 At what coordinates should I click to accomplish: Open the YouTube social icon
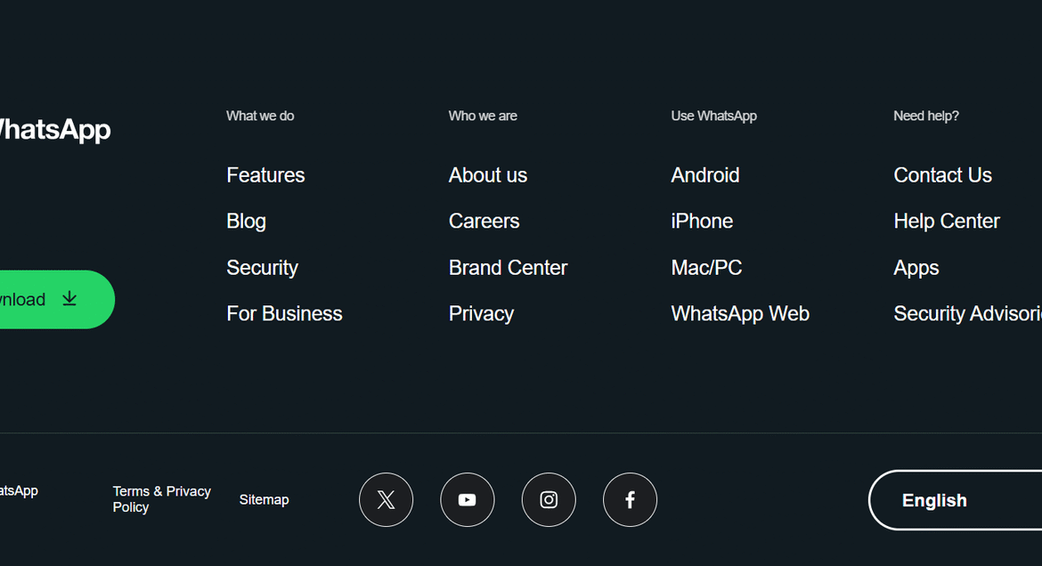468,500
